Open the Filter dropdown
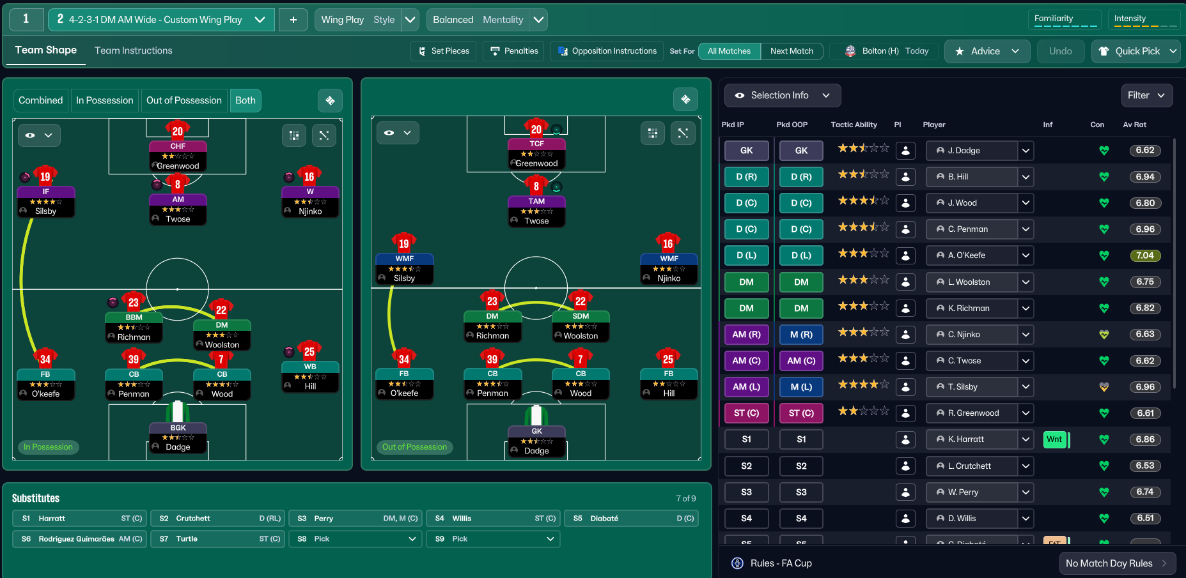 pyautogui.click(x=1147, y=95)
